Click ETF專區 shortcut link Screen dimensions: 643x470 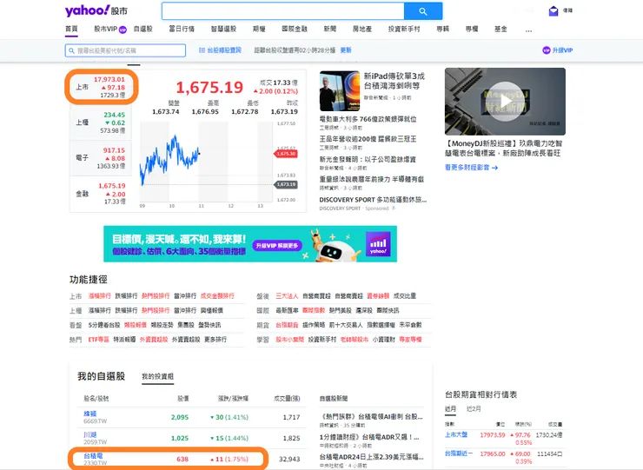[x=98, y=339]
